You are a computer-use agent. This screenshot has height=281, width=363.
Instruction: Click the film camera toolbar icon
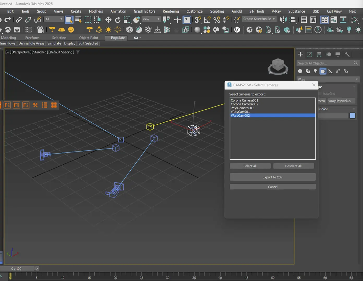point(40,30)
